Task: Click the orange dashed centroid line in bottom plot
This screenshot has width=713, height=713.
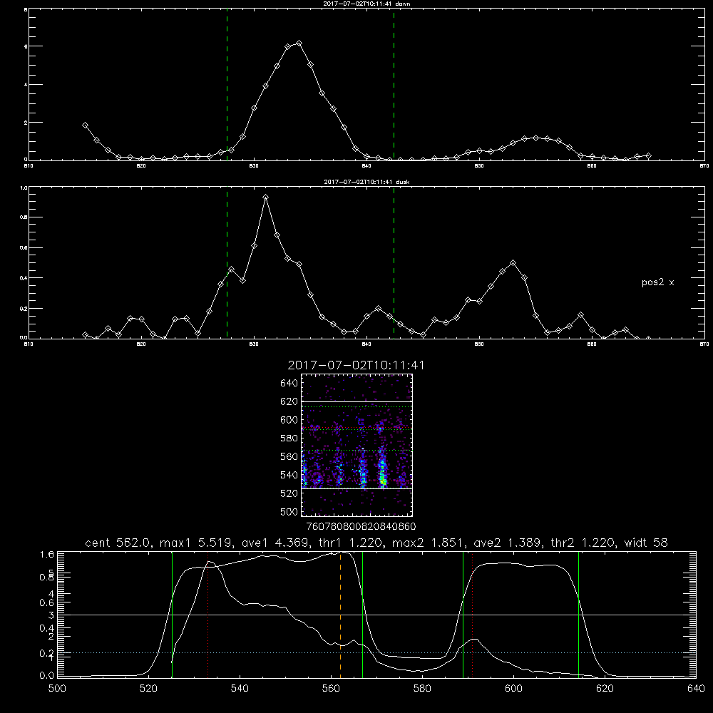Action: (340, 614)
